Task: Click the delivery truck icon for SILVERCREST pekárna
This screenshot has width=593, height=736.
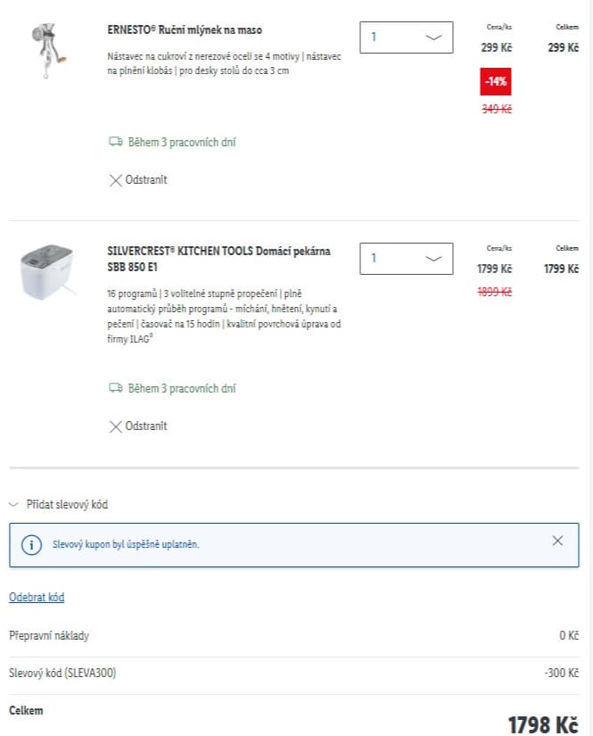Action: pos(116,388)
